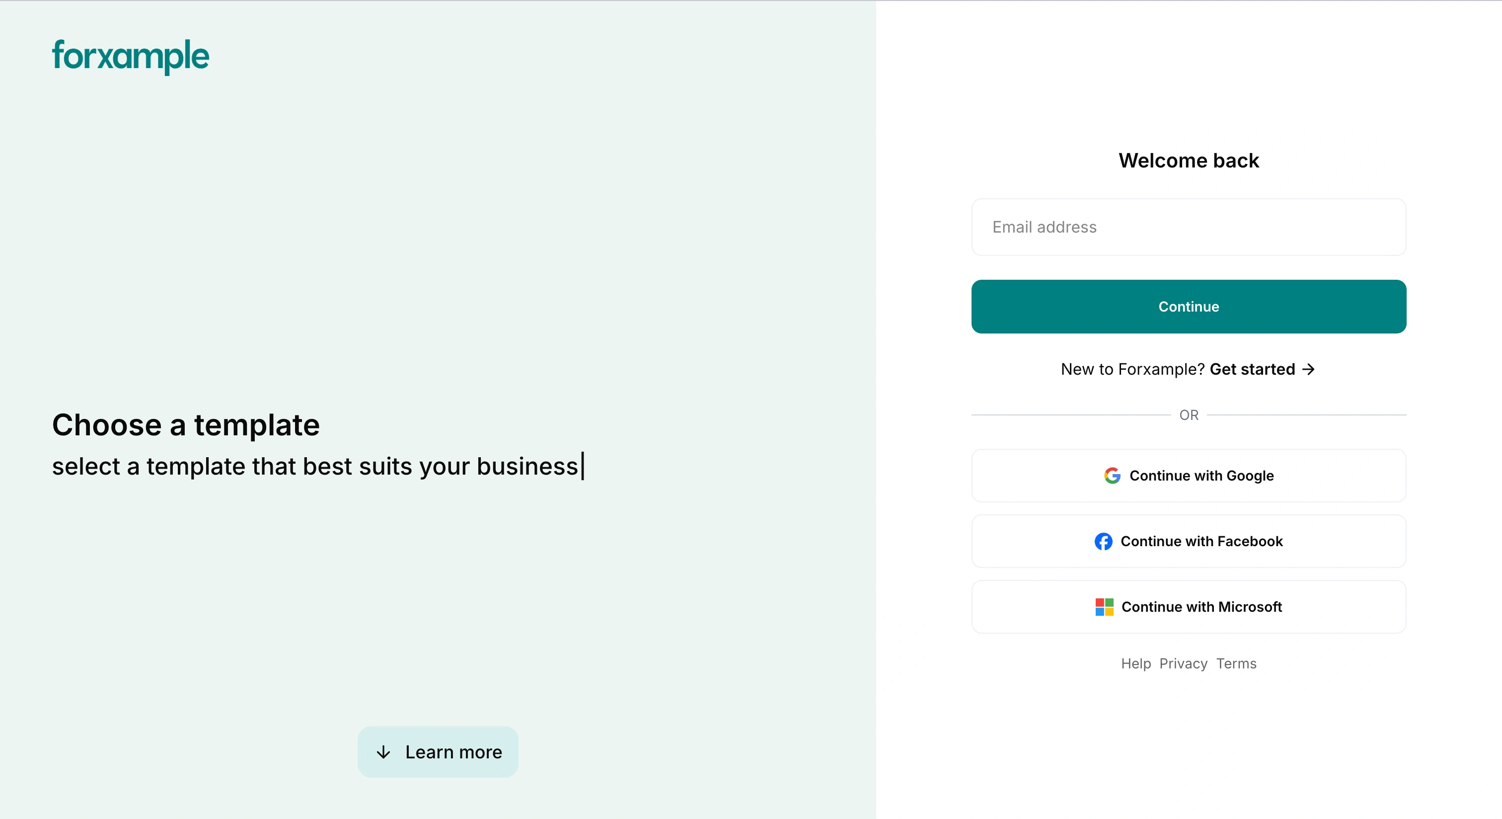The image size is (1502, 819).
Task: Click the OR divider label
Action: click(x=1188, y=415)
